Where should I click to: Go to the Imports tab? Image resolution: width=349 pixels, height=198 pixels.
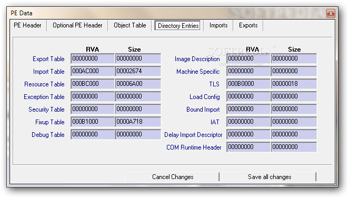tap(218, 25)
